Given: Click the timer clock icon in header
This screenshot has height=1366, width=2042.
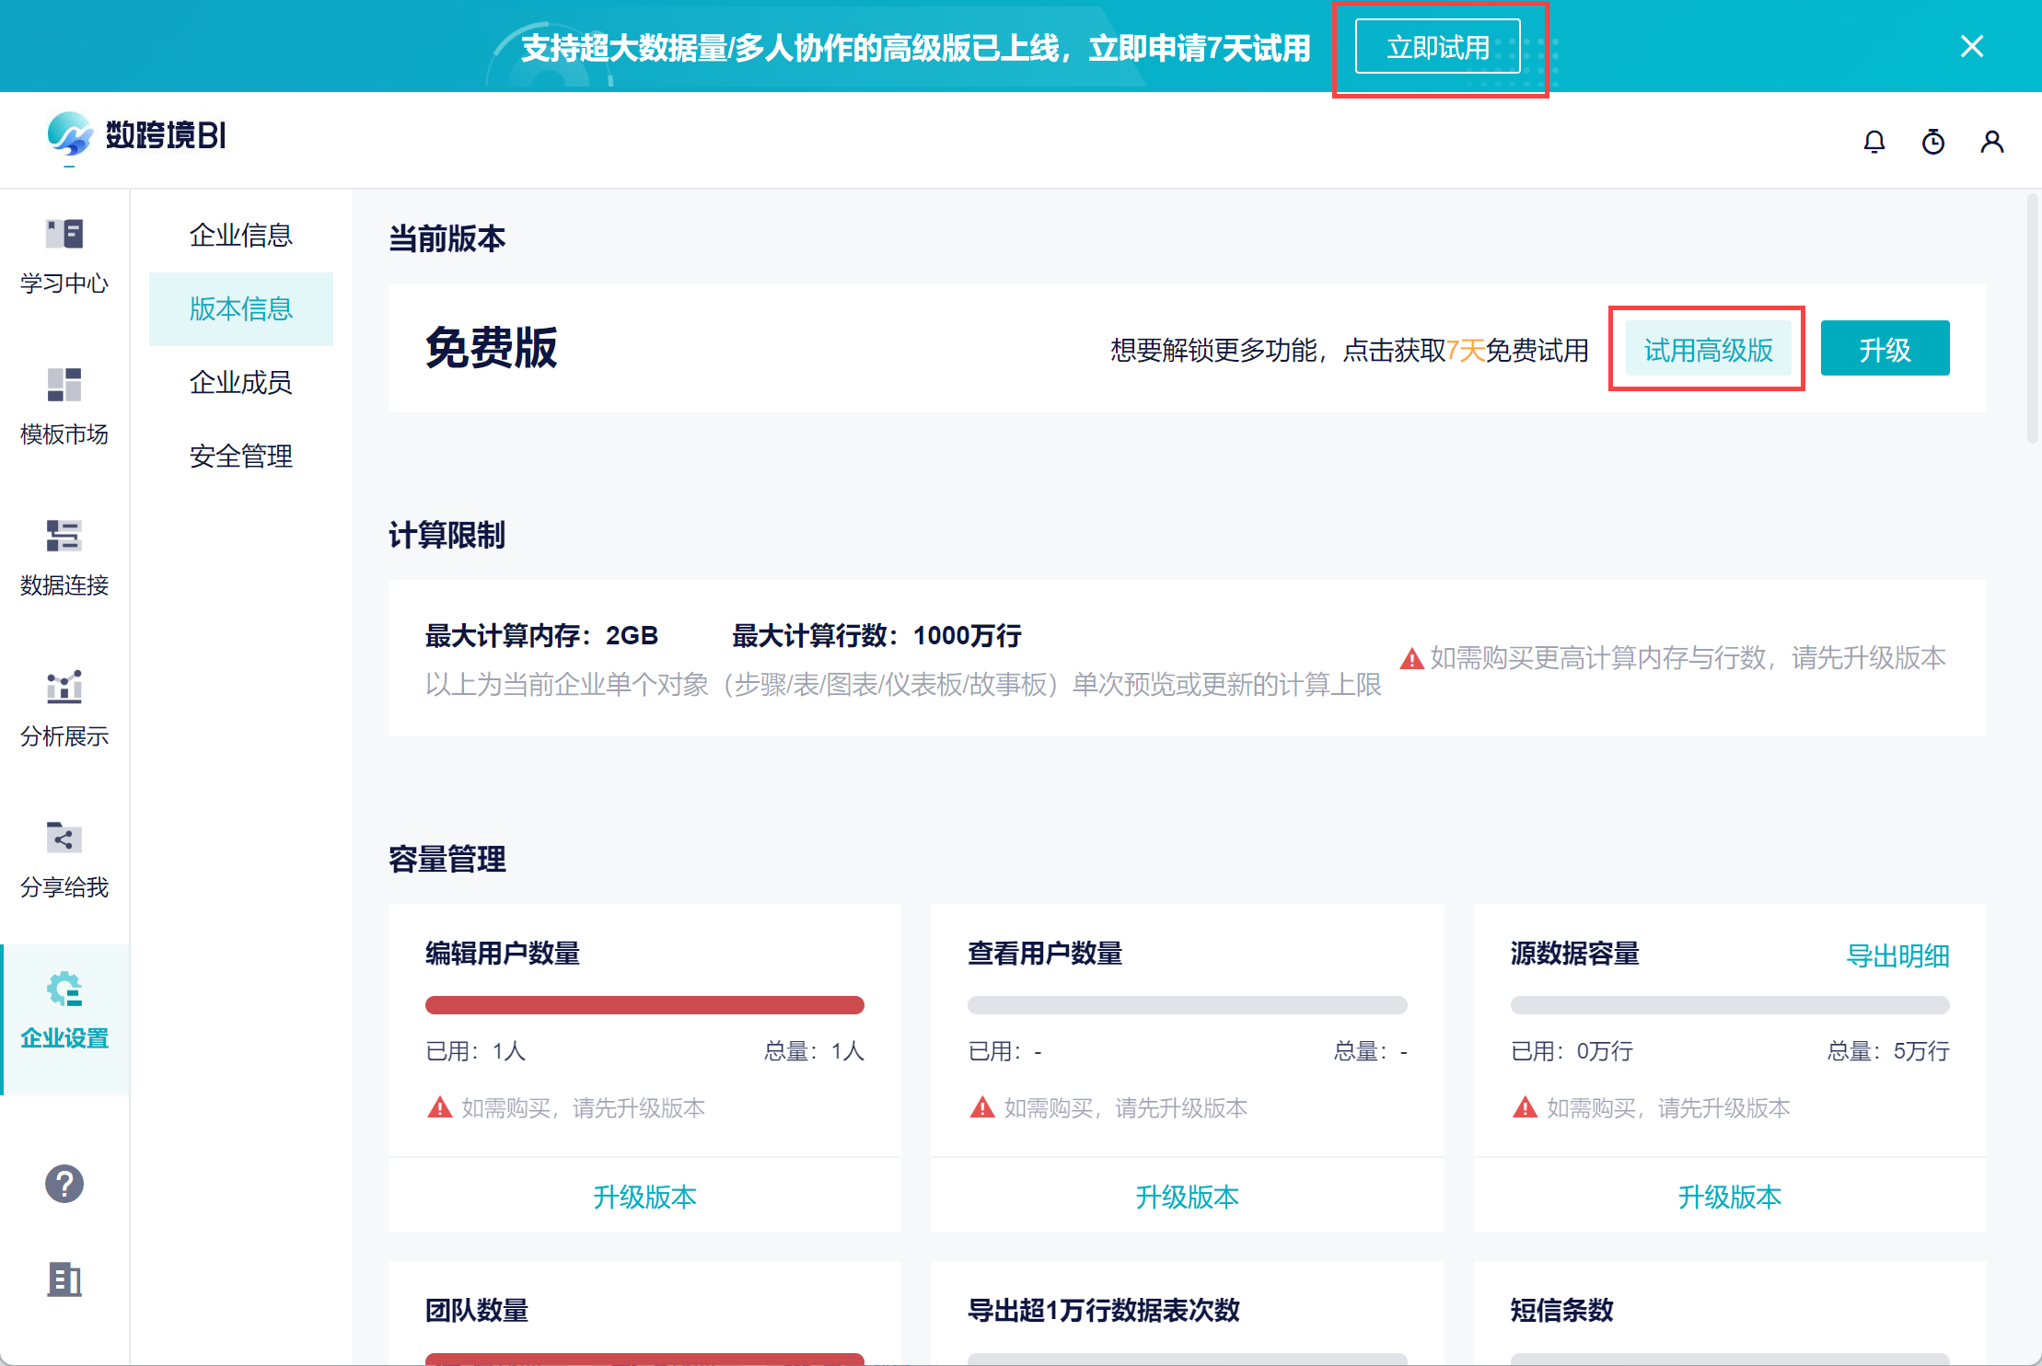Looking at the screenshot, I should 1932,142.
